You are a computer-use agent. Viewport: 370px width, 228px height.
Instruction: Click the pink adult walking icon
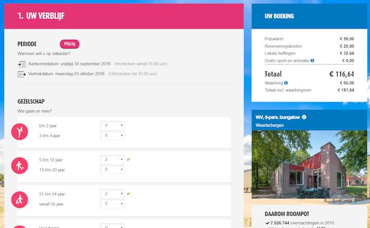pyautogui.click(x=20, y=200)
